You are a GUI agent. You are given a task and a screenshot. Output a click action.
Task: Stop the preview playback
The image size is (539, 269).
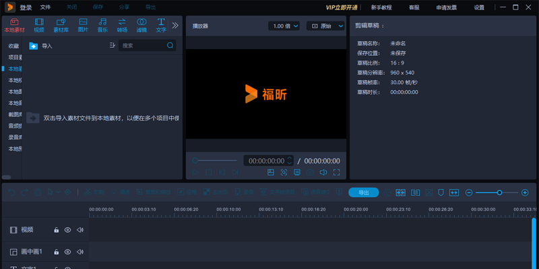coord(209,173)
